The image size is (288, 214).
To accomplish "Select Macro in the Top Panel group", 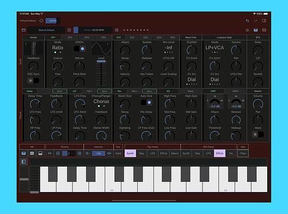I will coord(175,153).
